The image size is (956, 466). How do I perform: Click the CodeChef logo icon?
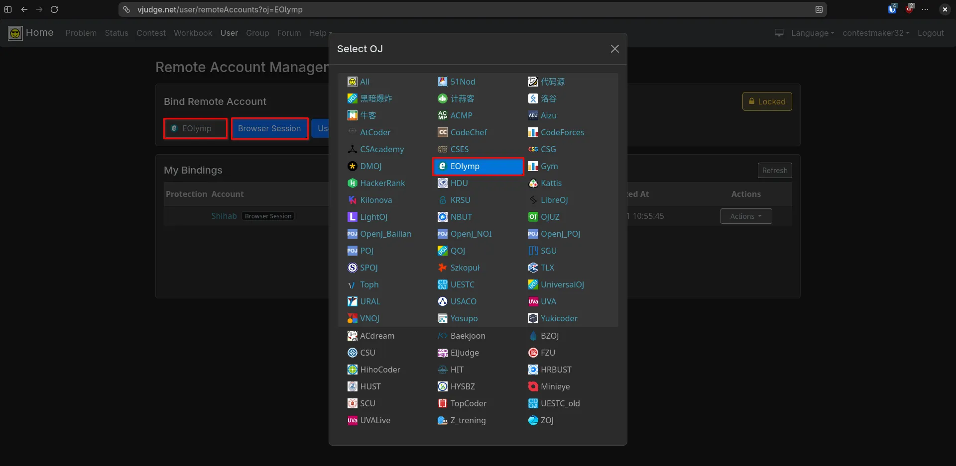443,132
